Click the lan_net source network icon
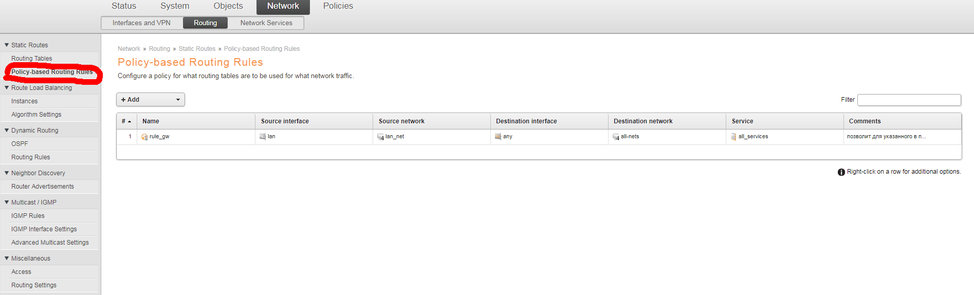The width and height of the screenshot is (974, 295). (x=380, y=137)
